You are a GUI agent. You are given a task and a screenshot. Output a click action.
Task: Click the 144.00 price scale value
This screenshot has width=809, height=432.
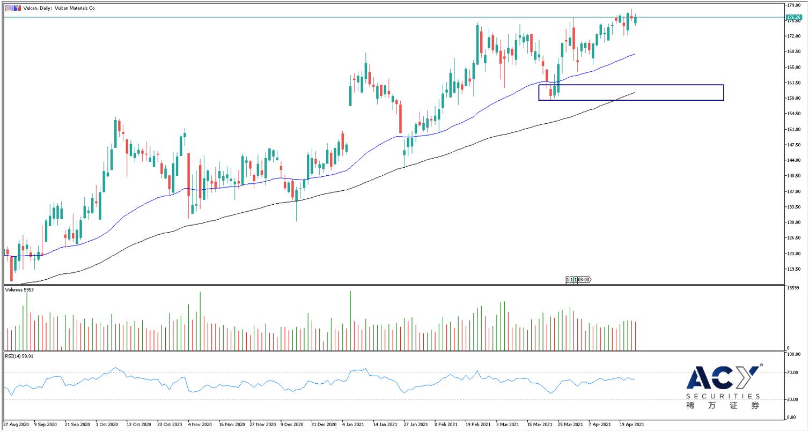(793, 160)
